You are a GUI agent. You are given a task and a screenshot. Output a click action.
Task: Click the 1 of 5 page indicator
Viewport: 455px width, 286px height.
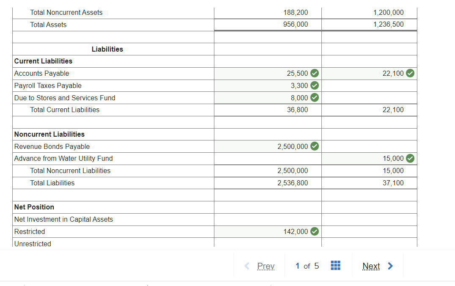(307, 266)
